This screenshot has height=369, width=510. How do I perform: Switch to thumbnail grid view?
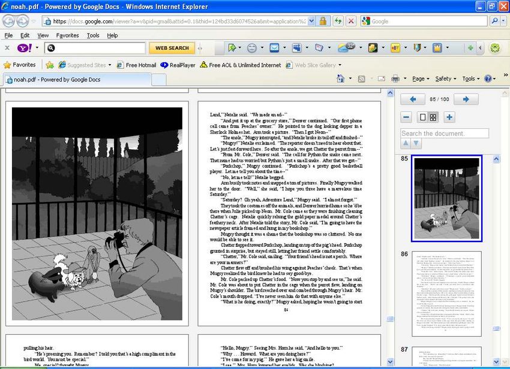[x=433, y=117]
